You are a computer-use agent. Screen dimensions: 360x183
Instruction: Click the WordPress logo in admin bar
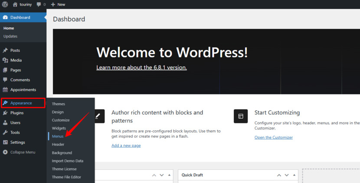[x=5, y=4]
